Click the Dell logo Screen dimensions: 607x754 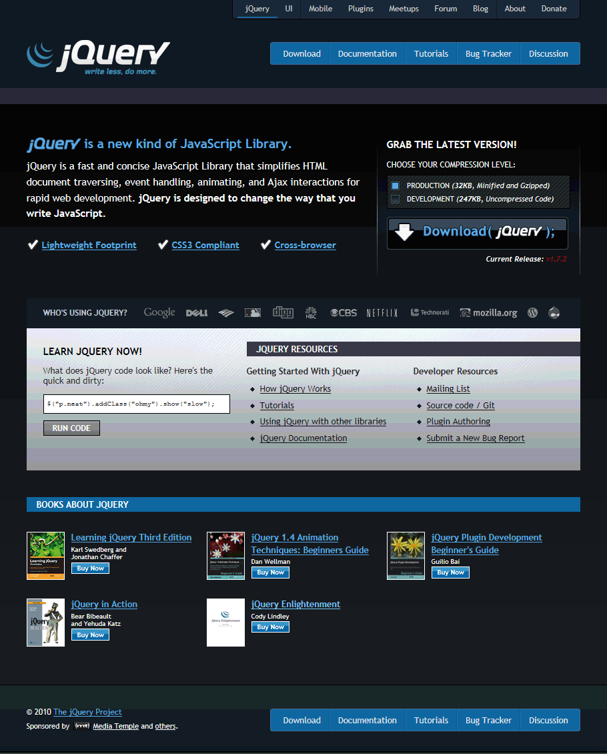(x=197, y=313)
